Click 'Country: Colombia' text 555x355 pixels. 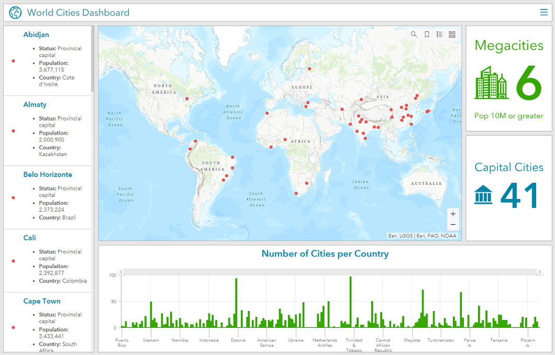(x=63, y=281)
